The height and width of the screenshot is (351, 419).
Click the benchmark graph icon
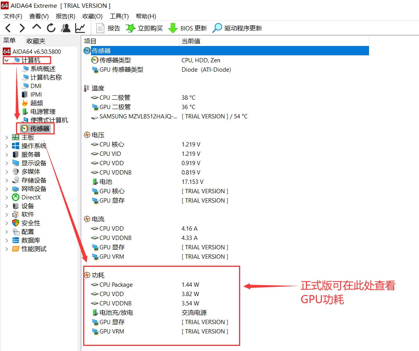[x=79, y=28]
